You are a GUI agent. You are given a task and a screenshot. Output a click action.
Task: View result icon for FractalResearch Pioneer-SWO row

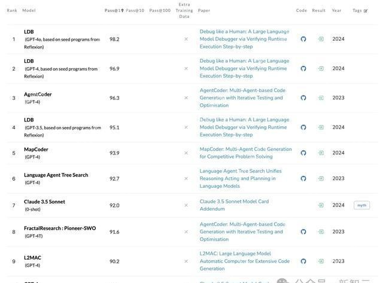(x=321, y=232)
